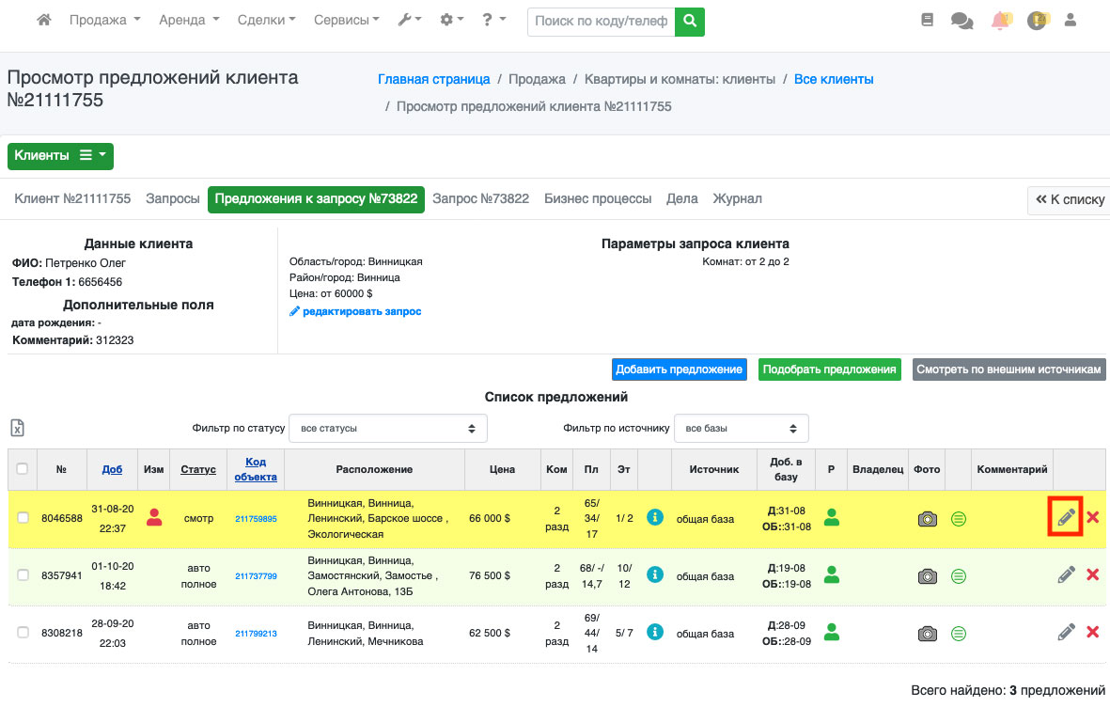The height and width of the screenshot is (723, 1110).
Task: Click the Добавить предложение button
Action: pos(680,369)
